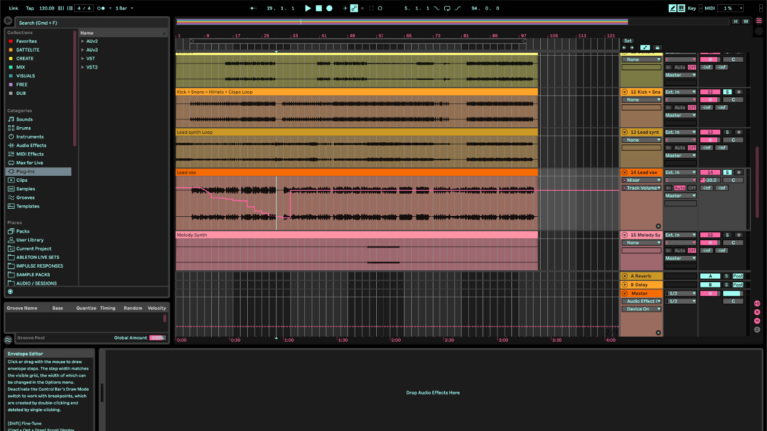Solo the 12 Kick + Sna track

pyautogui.click(x=727, y=92)
